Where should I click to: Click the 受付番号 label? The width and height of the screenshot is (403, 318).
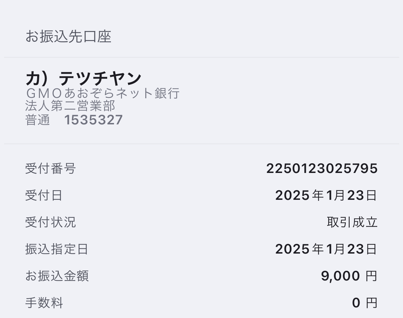point(50,168)
